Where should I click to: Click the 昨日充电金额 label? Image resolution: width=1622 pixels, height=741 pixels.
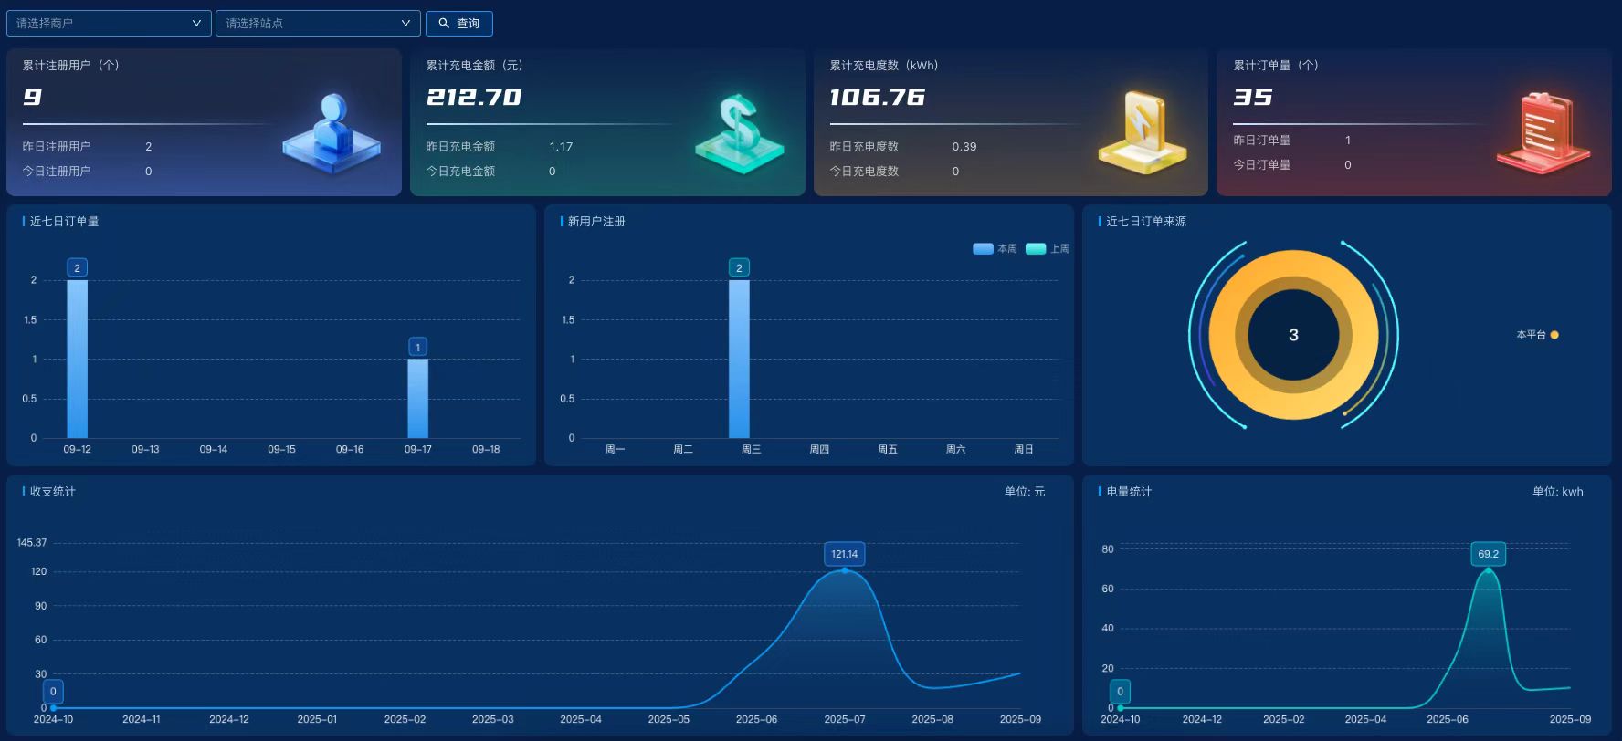click(460, 147)
